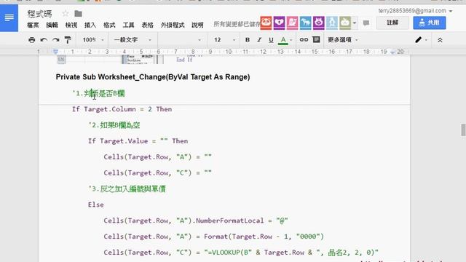Click the vertical scrollbar thumb
Image resolution: width=466 pixels, height=262 pixels.
[463, 130]
